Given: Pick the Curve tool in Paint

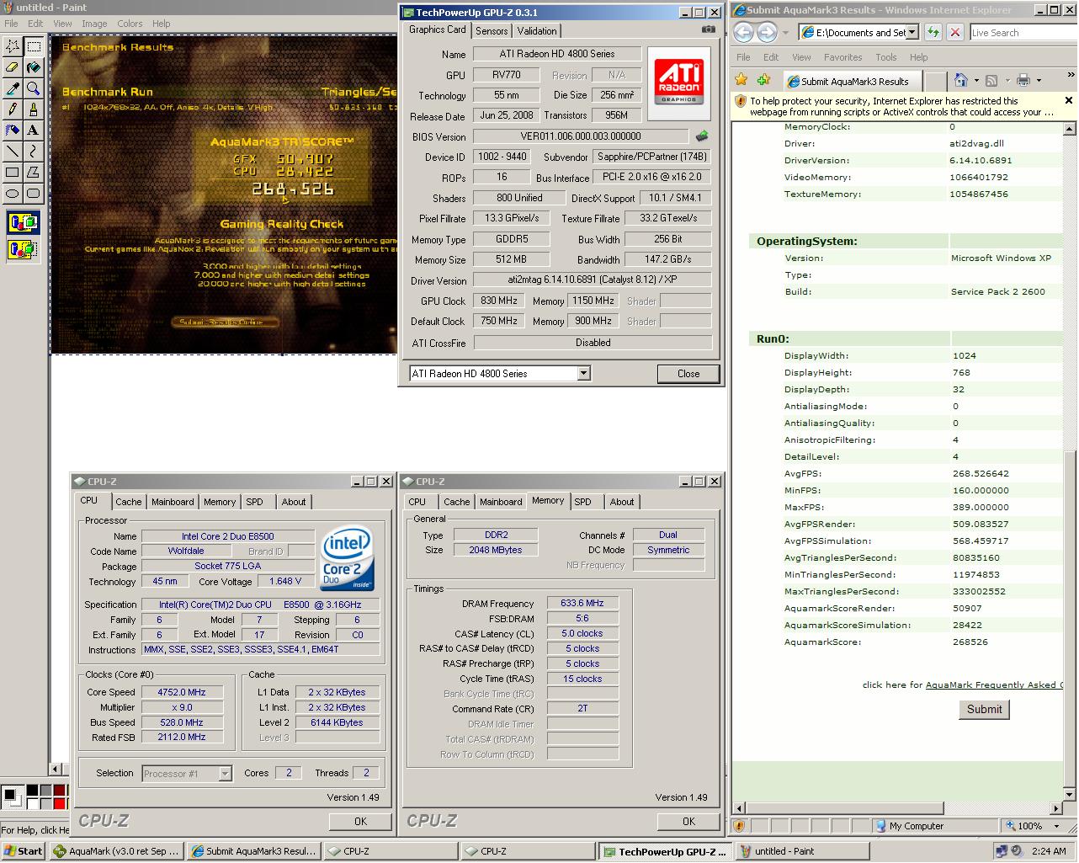Looking at the screenshot, I should coord(34,152).
